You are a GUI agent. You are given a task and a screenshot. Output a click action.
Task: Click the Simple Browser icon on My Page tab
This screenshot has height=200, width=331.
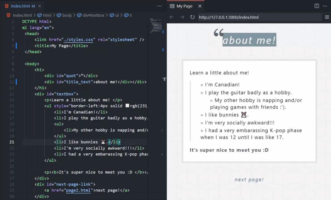[172, 6]
